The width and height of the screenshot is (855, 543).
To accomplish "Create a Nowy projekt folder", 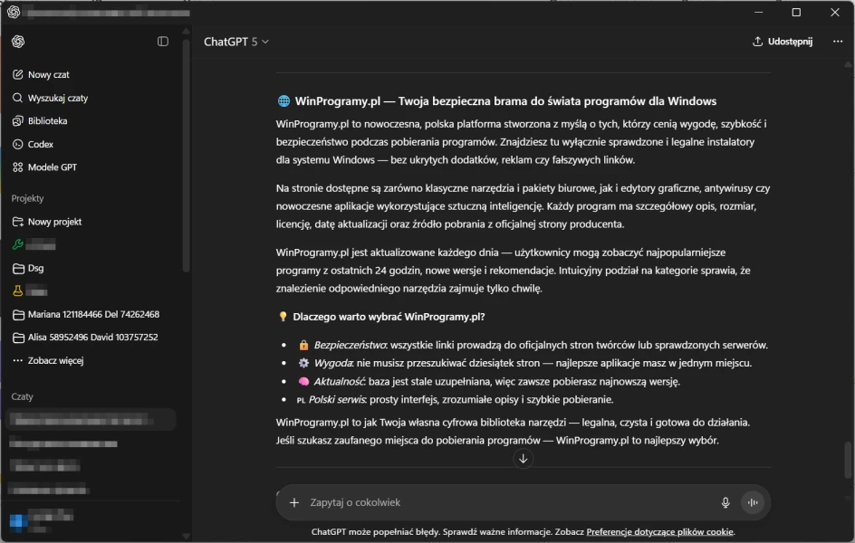I will (x=54, y=222).
